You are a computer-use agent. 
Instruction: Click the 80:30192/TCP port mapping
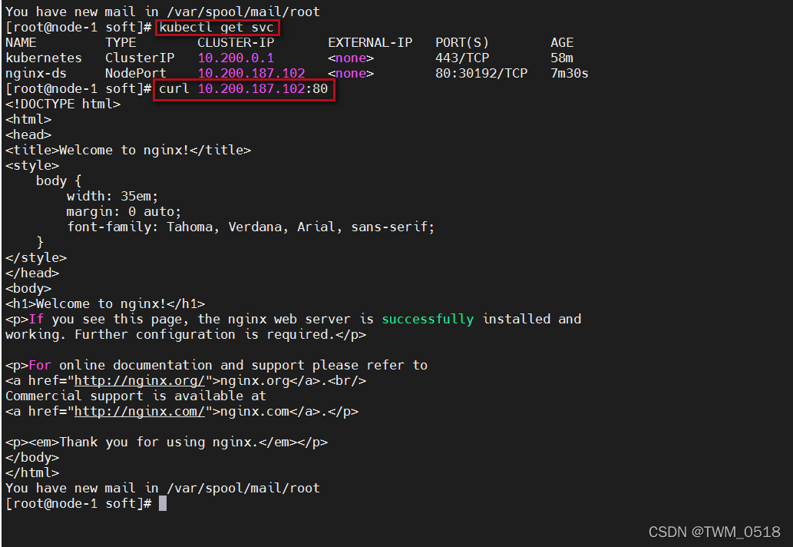(481, 74)
